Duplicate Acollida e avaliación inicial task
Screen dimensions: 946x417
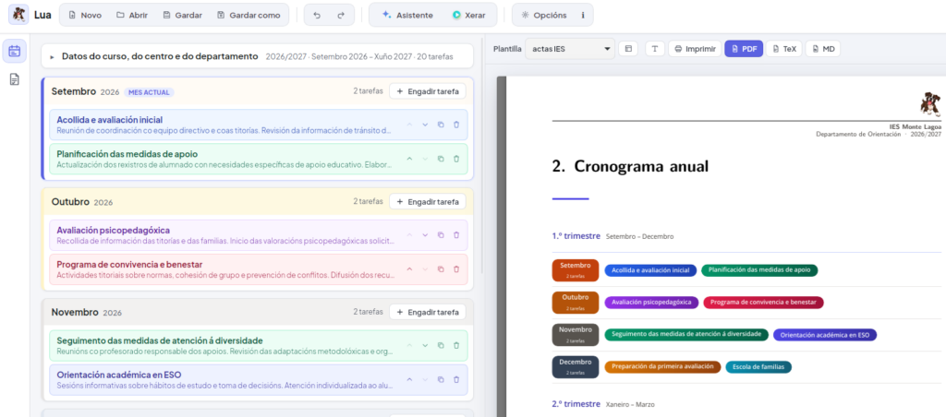click(441, 125)
